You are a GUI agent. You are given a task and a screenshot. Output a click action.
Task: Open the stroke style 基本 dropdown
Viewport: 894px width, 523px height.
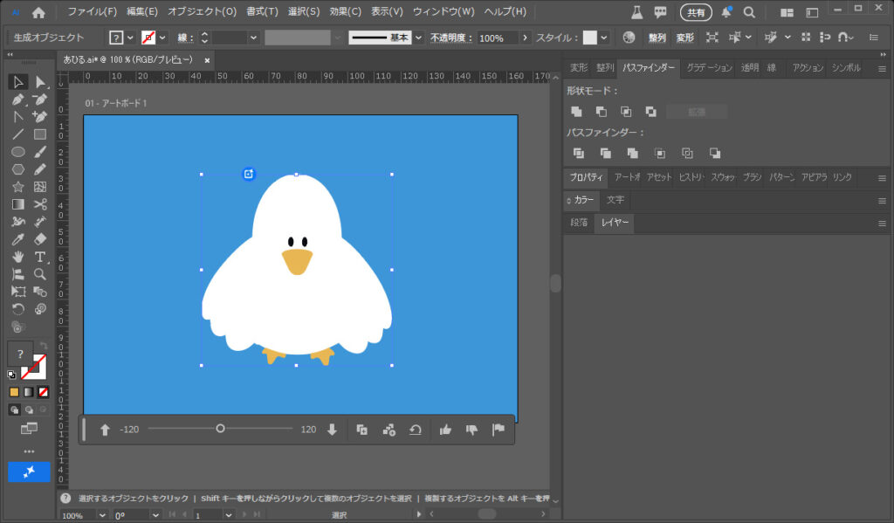click(x=418, y=38)
